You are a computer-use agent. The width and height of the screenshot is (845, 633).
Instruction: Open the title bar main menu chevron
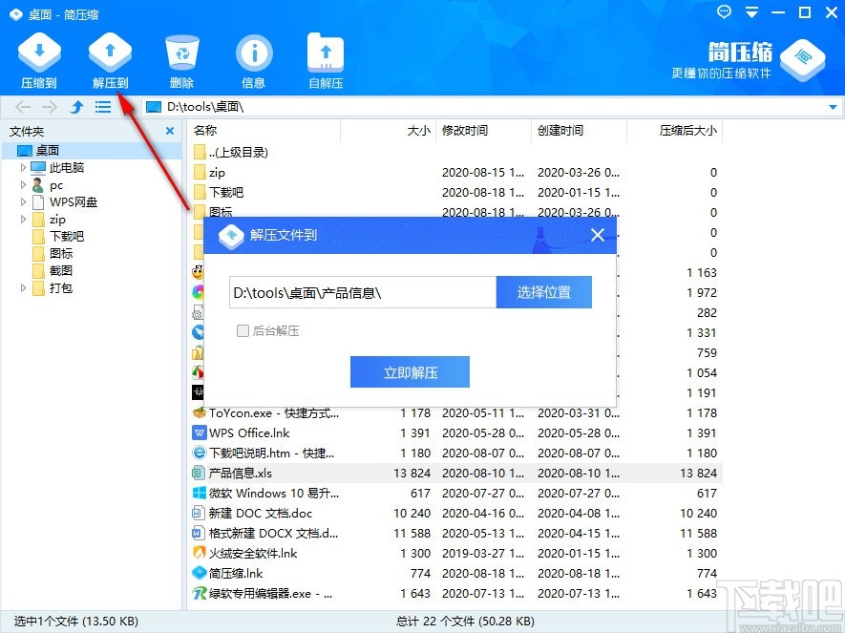click(x=751, y=12)
